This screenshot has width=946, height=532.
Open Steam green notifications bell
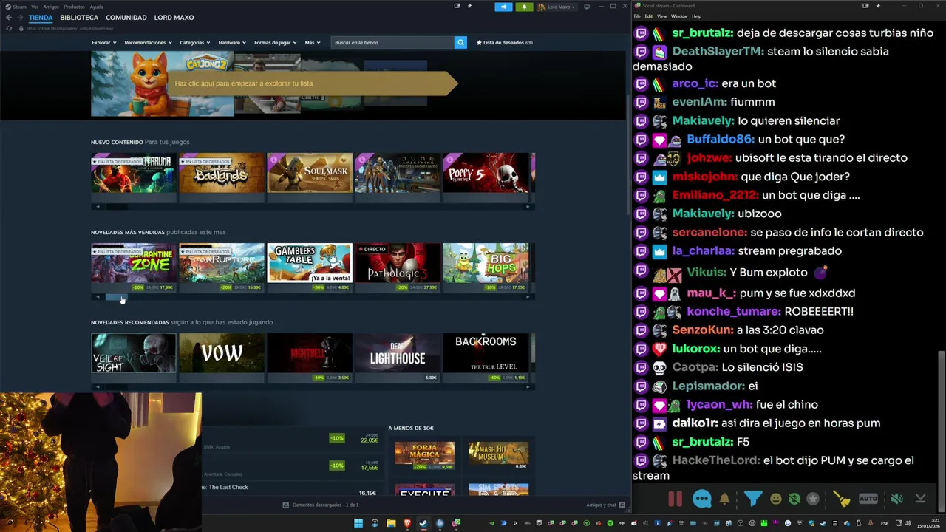click(524, 7)
